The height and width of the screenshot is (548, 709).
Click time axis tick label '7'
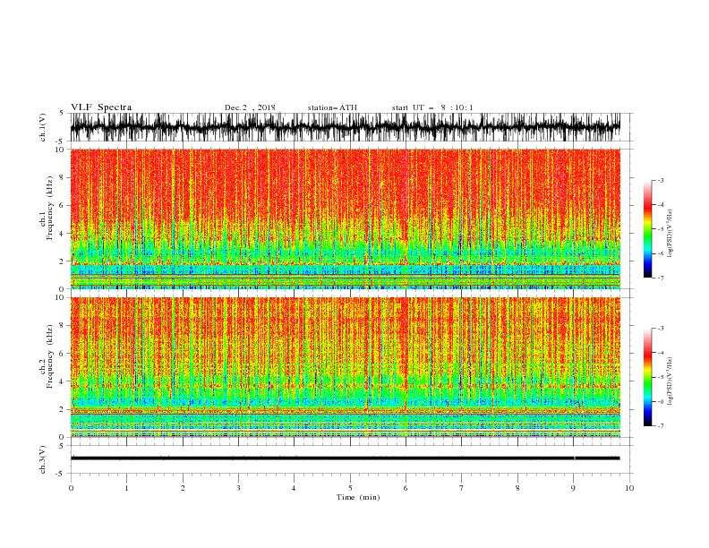(x=462, y=488)
